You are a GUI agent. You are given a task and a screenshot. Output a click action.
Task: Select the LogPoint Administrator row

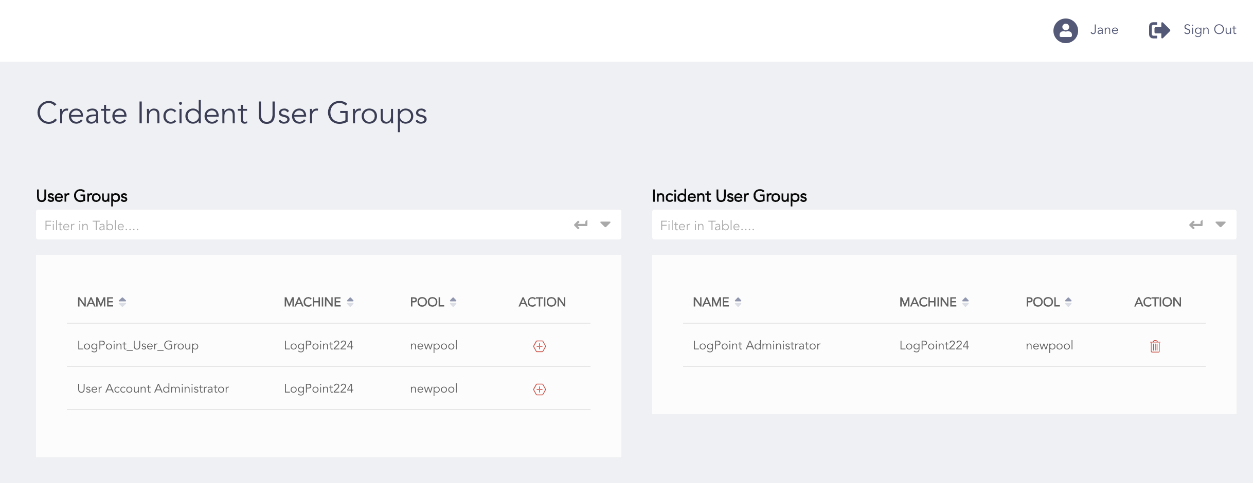(x=757, y=346)
